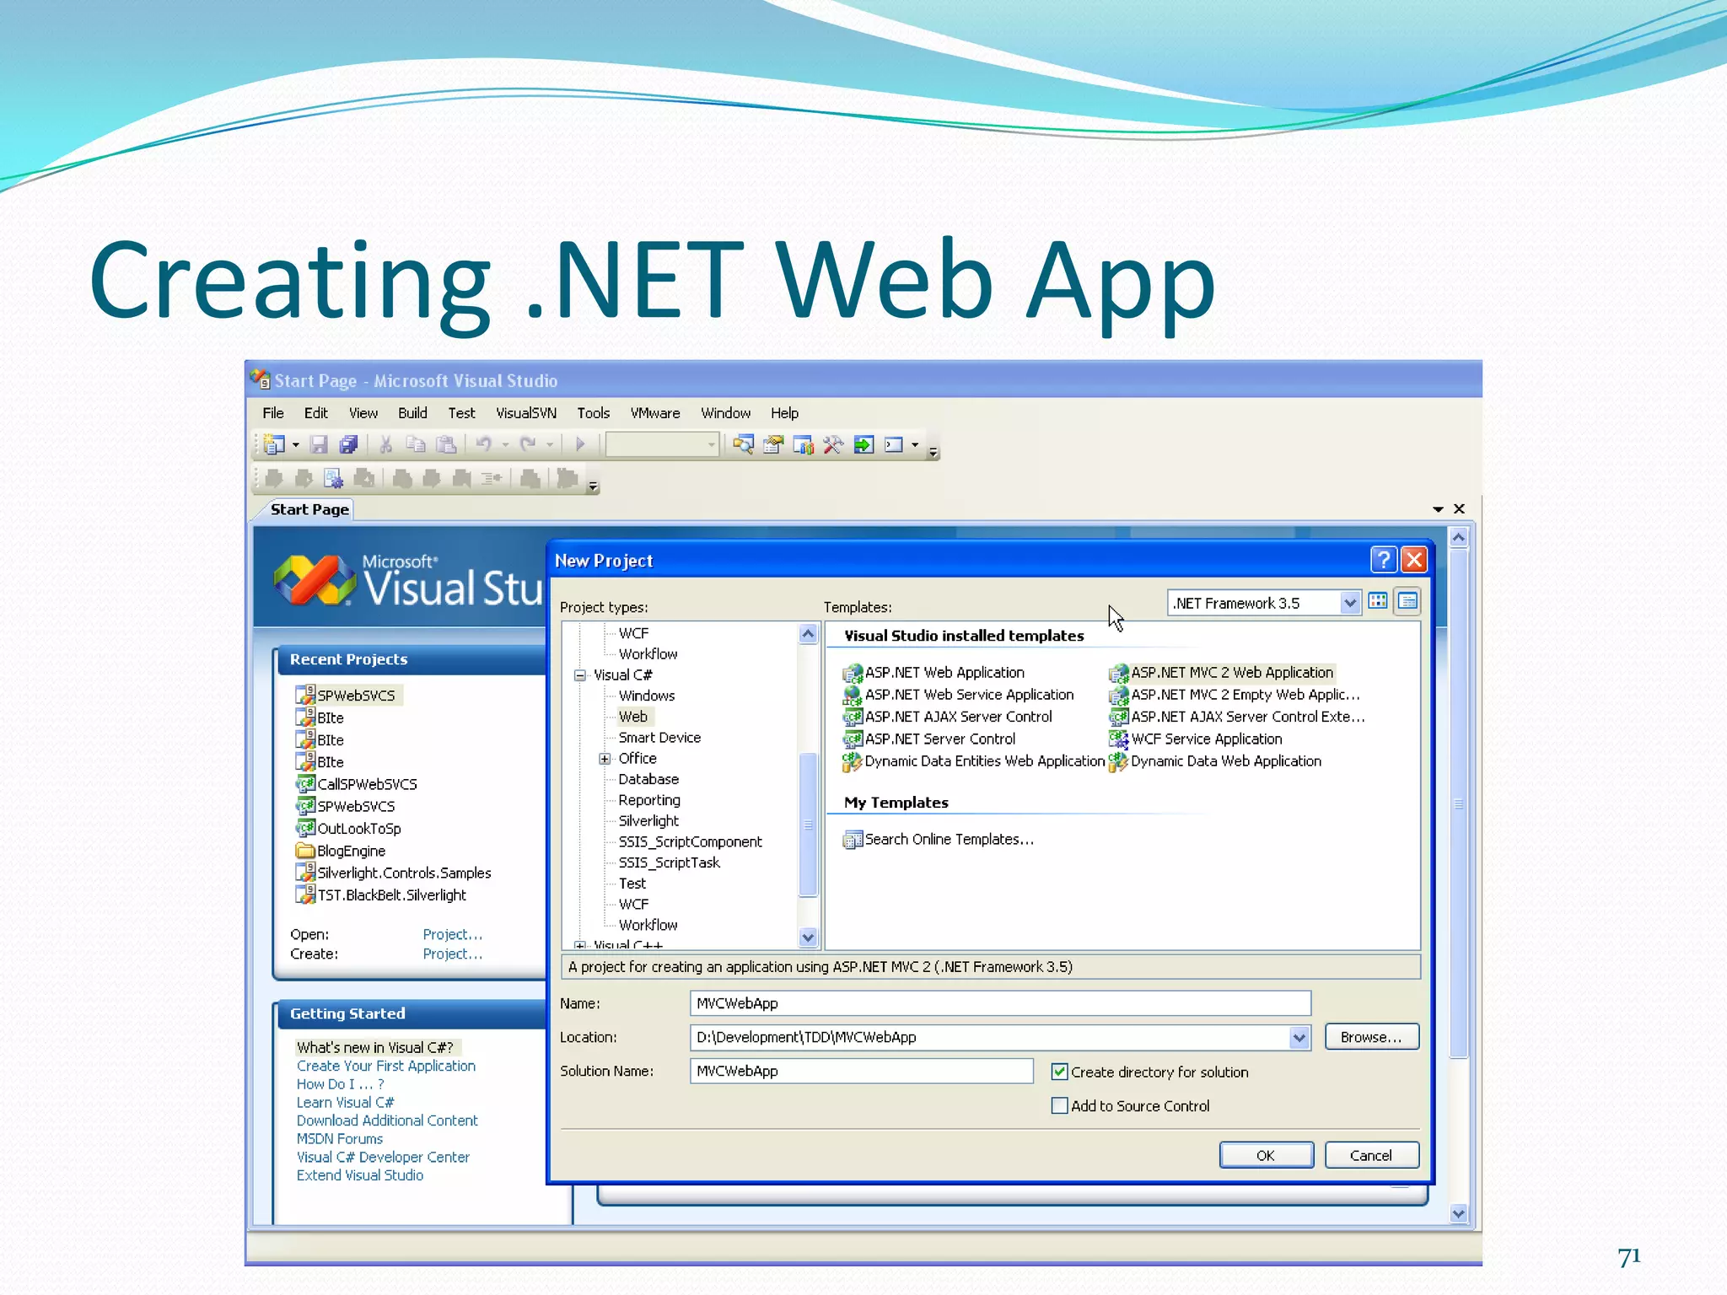Open Solution Explorer via the magnifier window icon
This screenshot has height=1295, width=1727.
(x=743, y=444)
